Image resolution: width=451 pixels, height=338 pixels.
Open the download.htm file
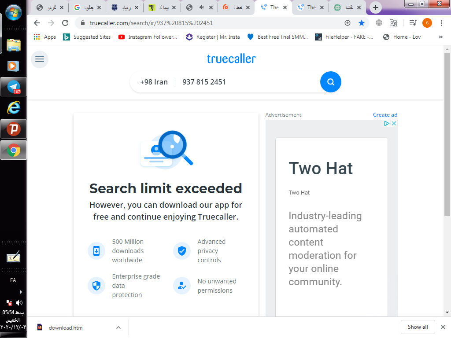[66, 327]
